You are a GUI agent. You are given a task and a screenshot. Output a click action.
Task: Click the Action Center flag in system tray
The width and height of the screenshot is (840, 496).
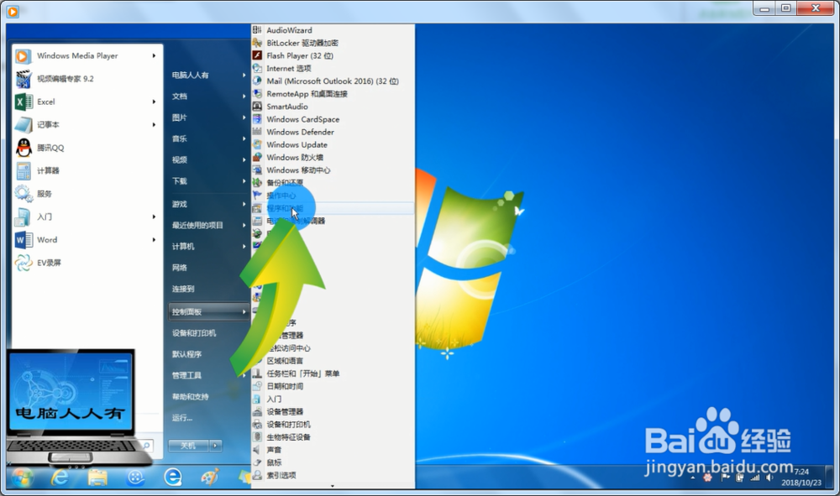[x=726, y=478]
